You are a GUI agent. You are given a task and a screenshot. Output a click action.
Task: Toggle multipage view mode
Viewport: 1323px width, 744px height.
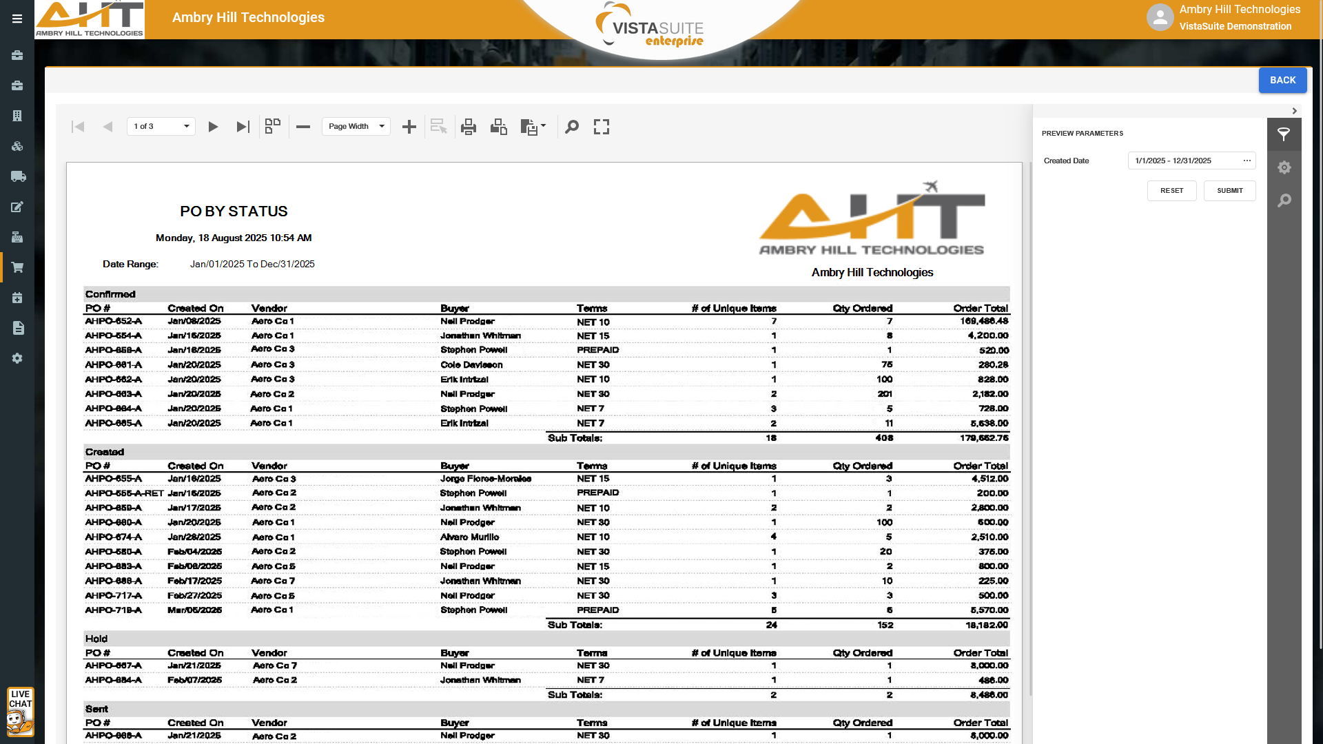click(273, 126)
